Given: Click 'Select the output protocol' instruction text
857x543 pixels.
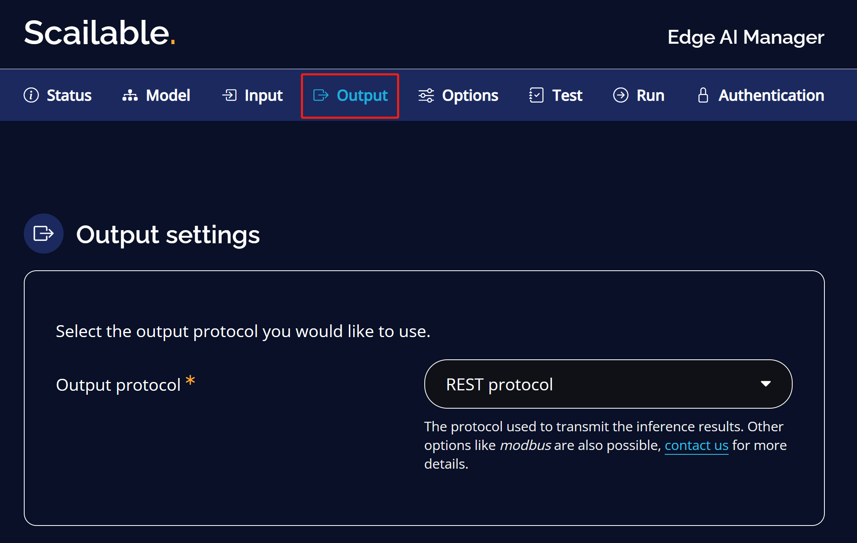Looking at the screenshot, I should [243, 331].
